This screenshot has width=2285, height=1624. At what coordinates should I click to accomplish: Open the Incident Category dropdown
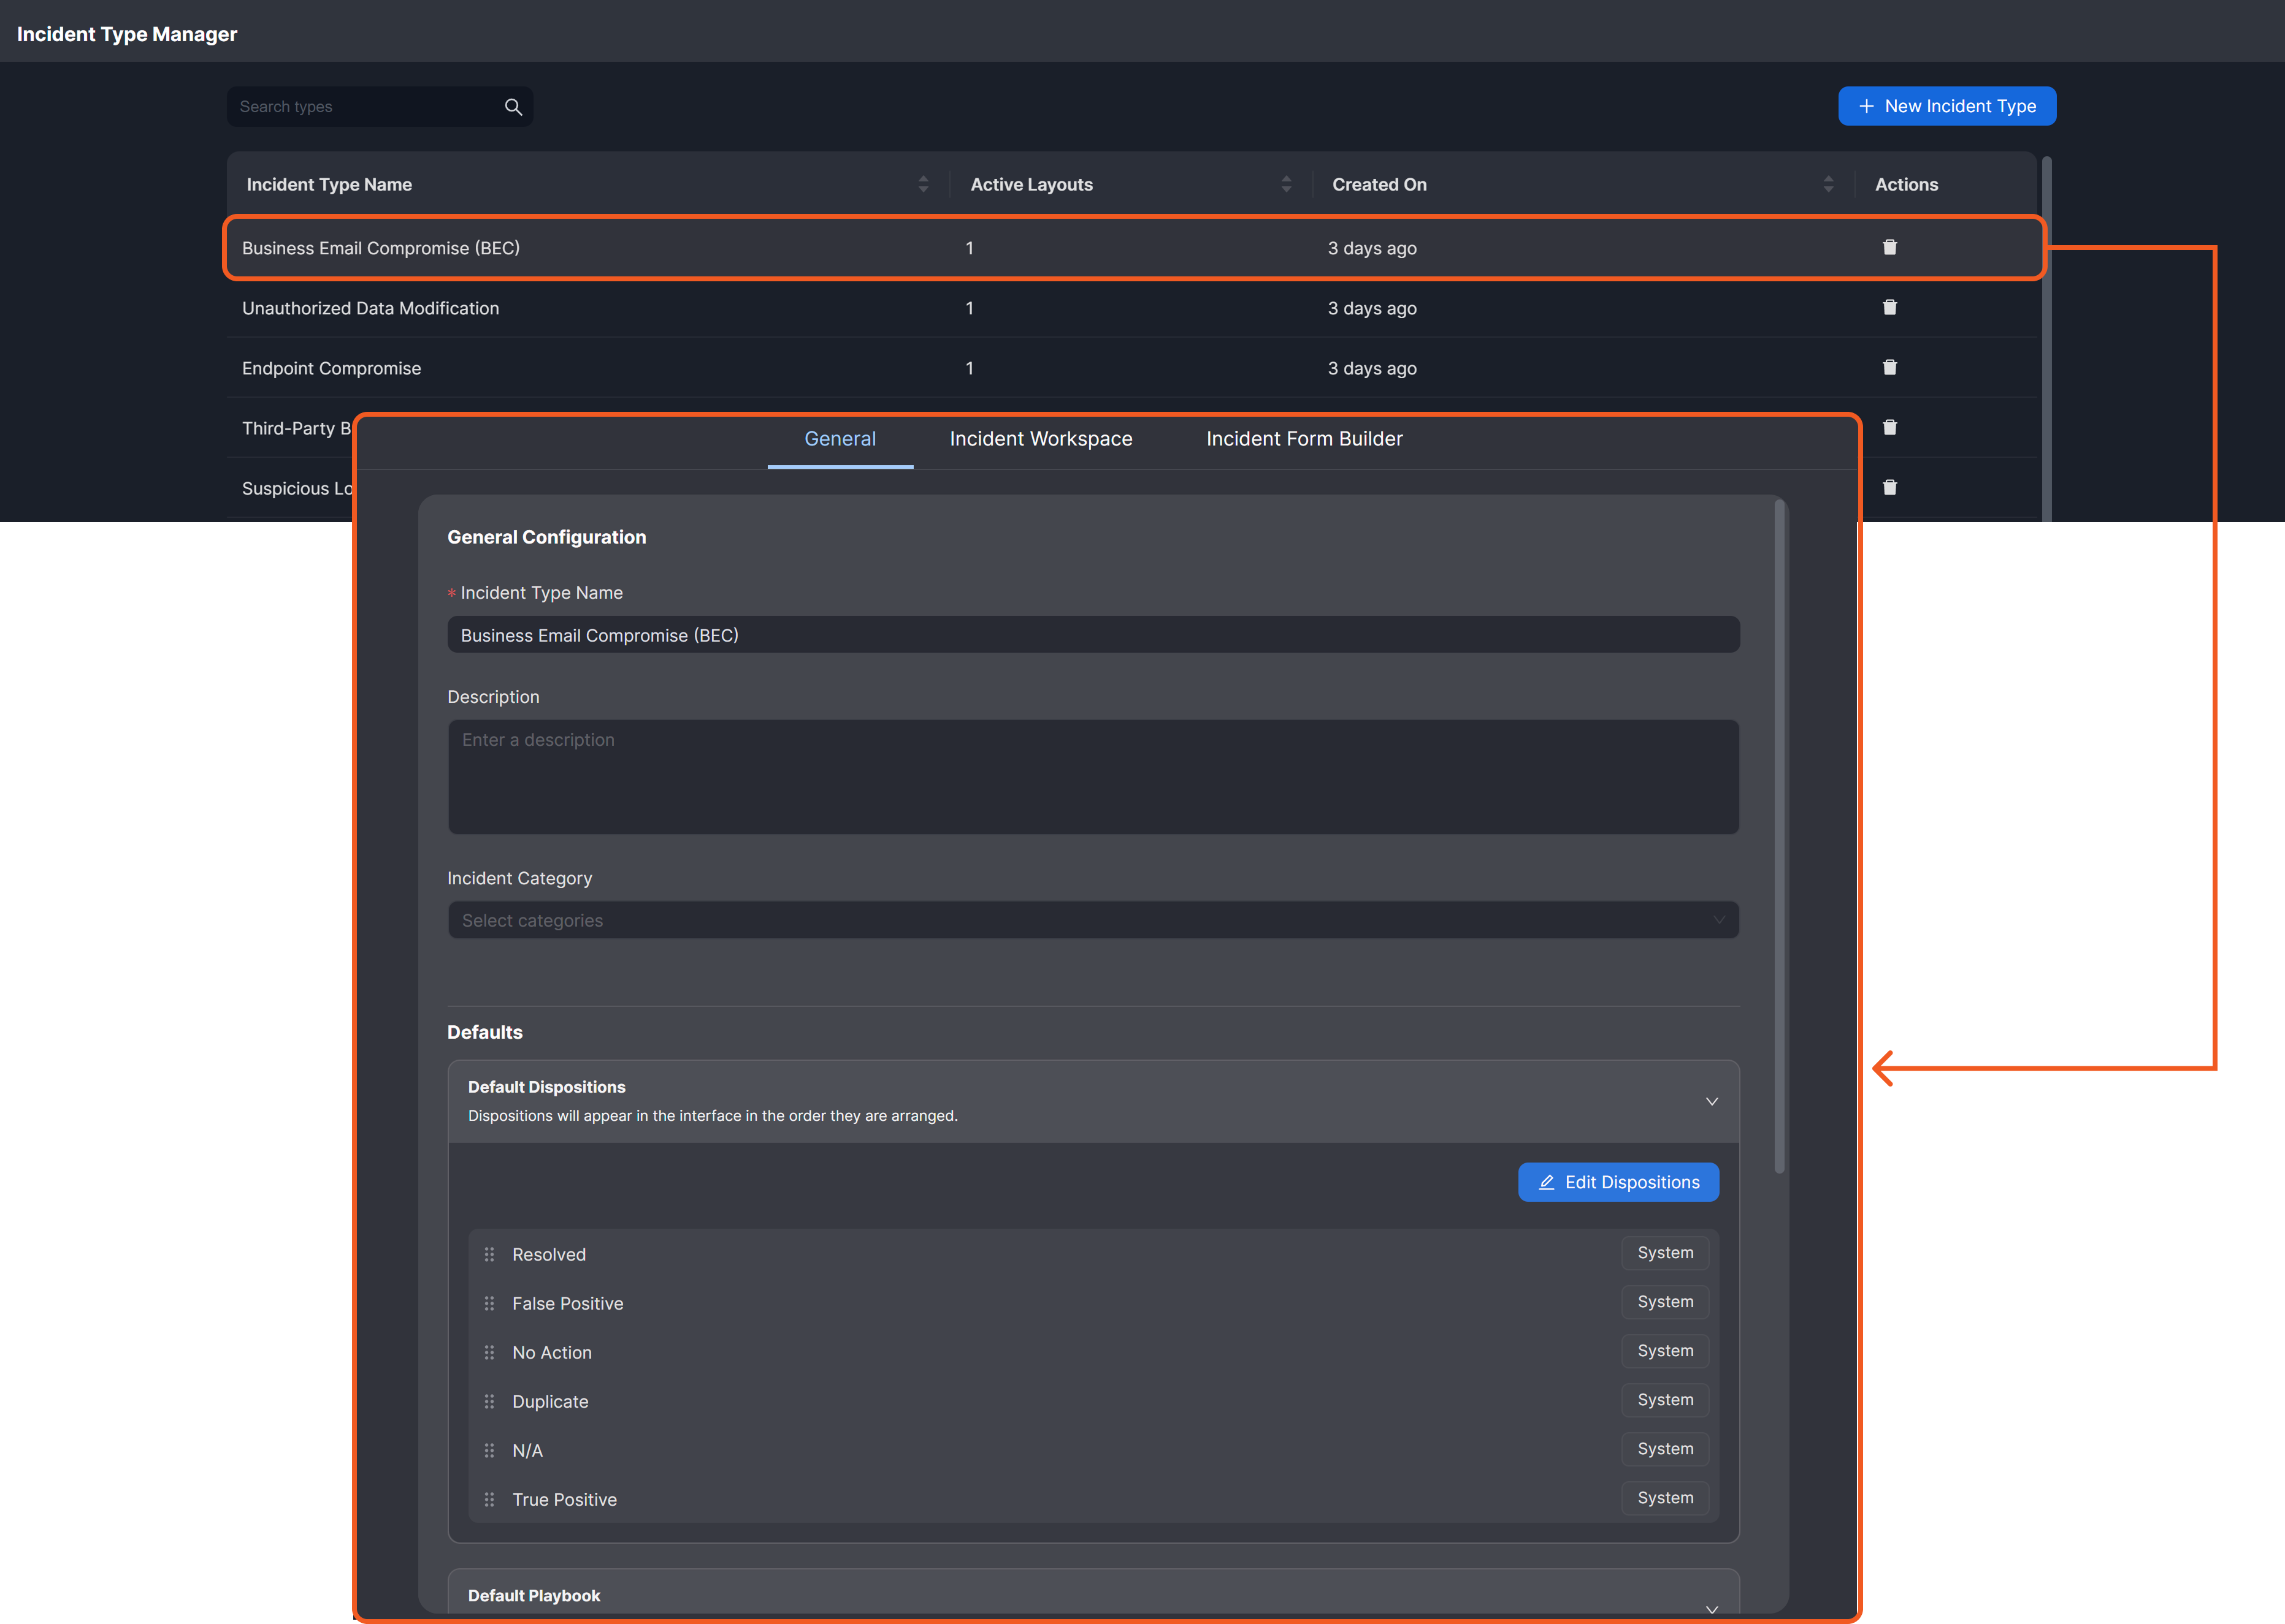1092,920
